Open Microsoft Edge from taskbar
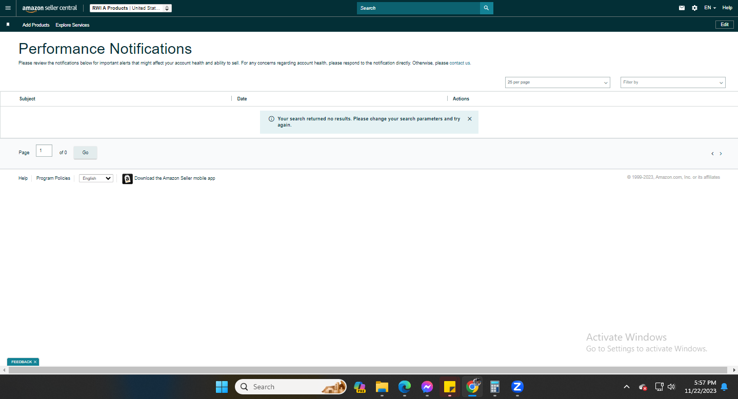This screenshot has height=399, width=738. click(405, 387)
